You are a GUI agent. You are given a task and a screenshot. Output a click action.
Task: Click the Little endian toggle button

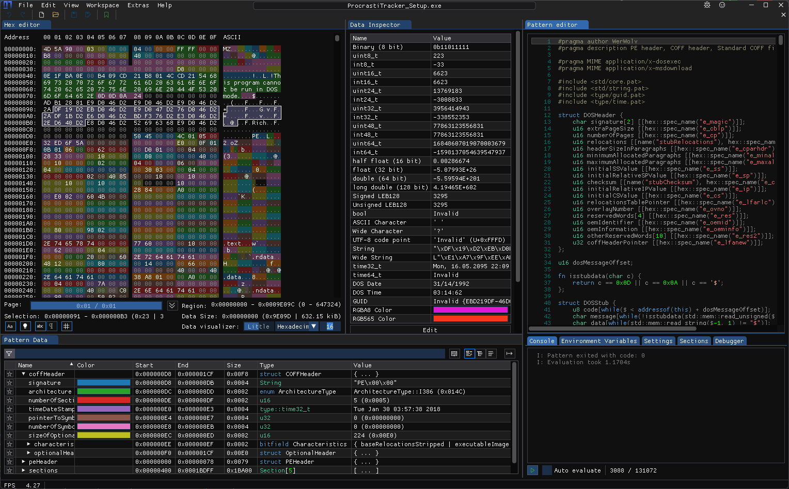[258, 327]
